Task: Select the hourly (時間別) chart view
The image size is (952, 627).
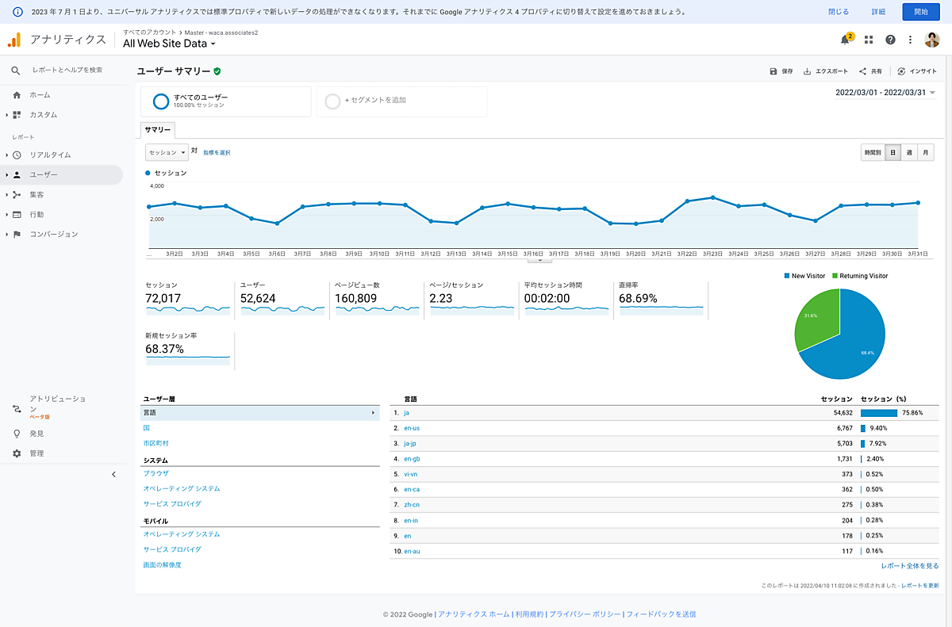Action: 873,152
